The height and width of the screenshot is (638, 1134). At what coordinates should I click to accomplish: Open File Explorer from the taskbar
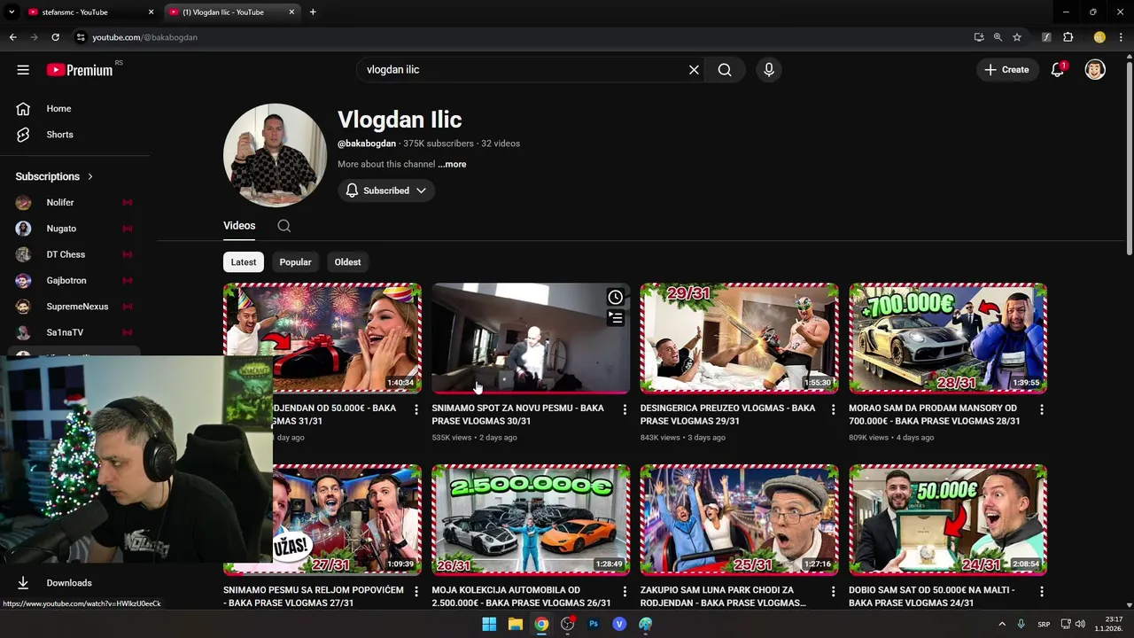point(516,624)
